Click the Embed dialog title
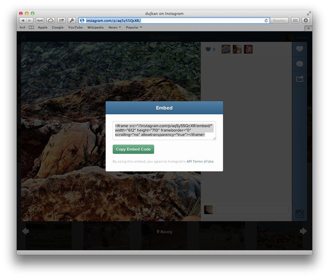329x278 pixels. click(x=164, y=108)
